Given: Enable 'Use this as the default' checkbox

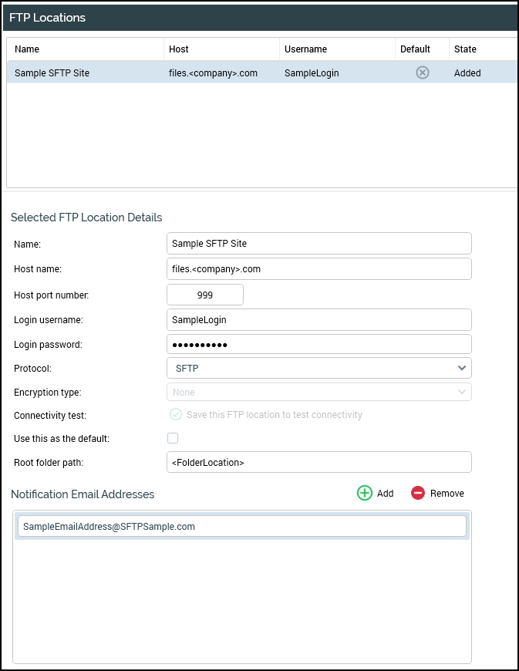Looking at the screenshot, I should click(173, 438).
